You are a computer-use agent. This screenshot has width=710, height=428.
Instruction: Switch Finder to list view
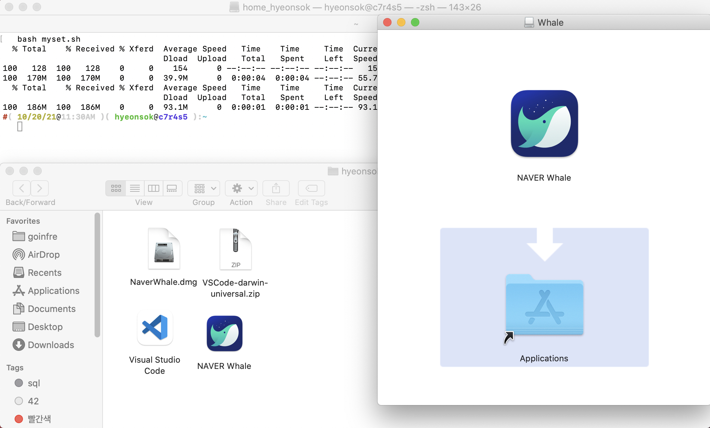tap(135, 188)
